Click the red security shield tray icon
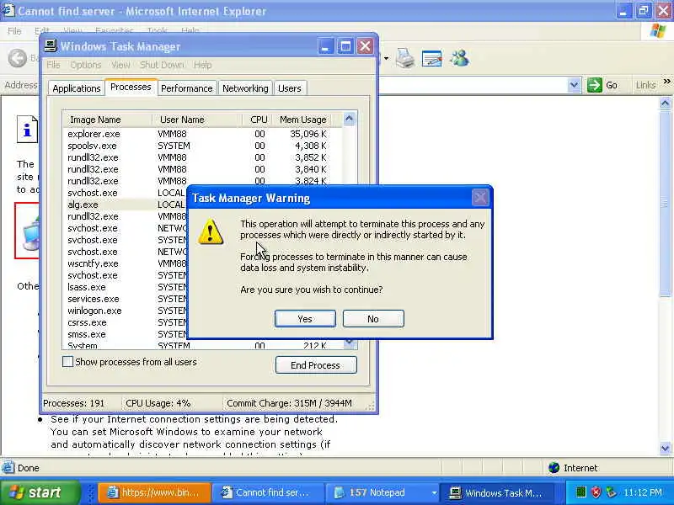This screenshot has height=505, width=674. (x=596, y=492)
